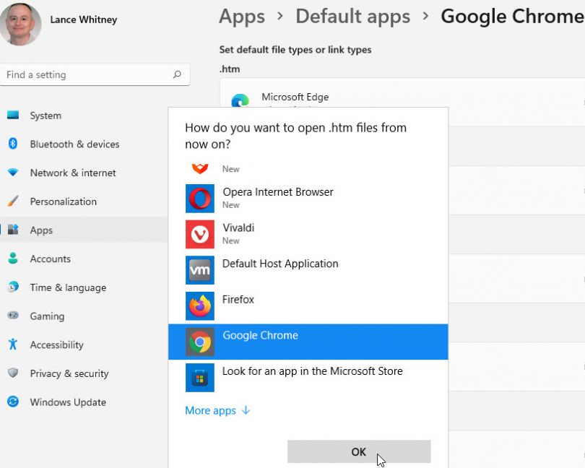This screenshot has width=585, height=468.
Task: Click the search magnifier icon
Action: (177, 74)
